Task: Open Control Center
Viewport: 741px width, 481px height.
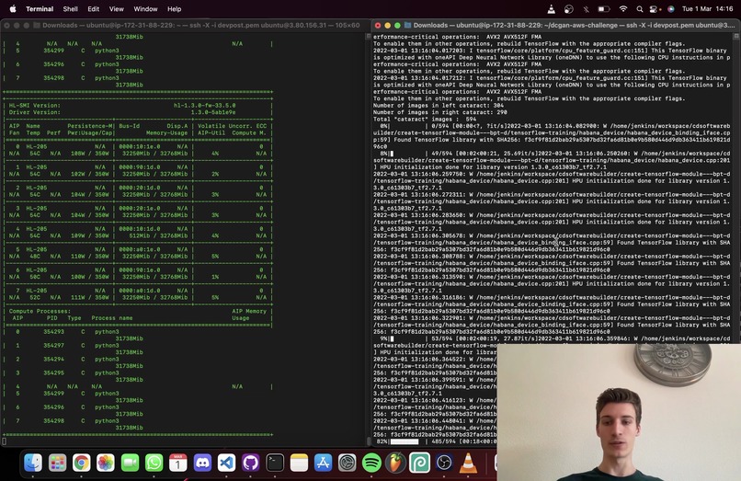Action: 654,9
